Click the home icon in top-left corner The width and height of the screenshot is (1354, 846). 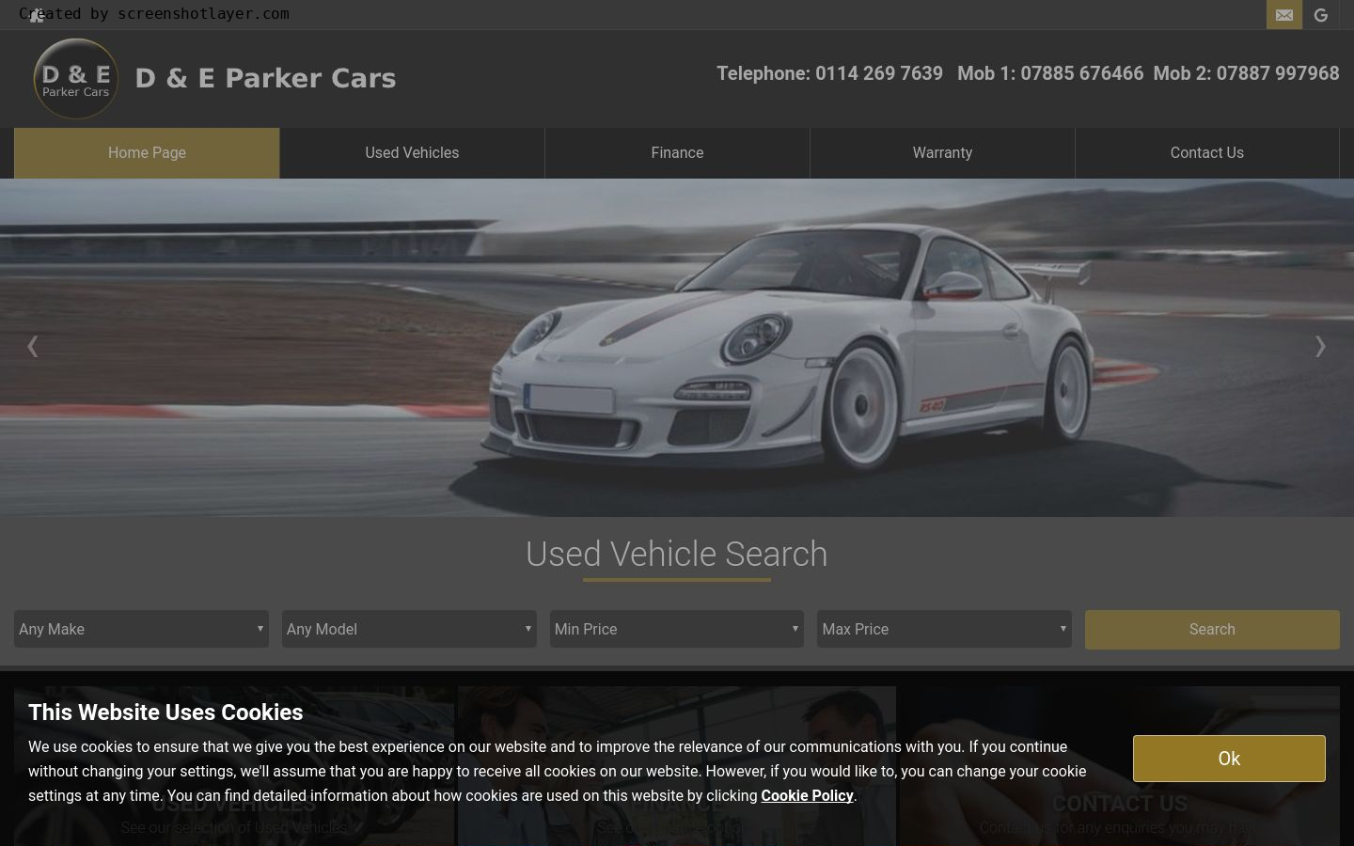point(37,16)
